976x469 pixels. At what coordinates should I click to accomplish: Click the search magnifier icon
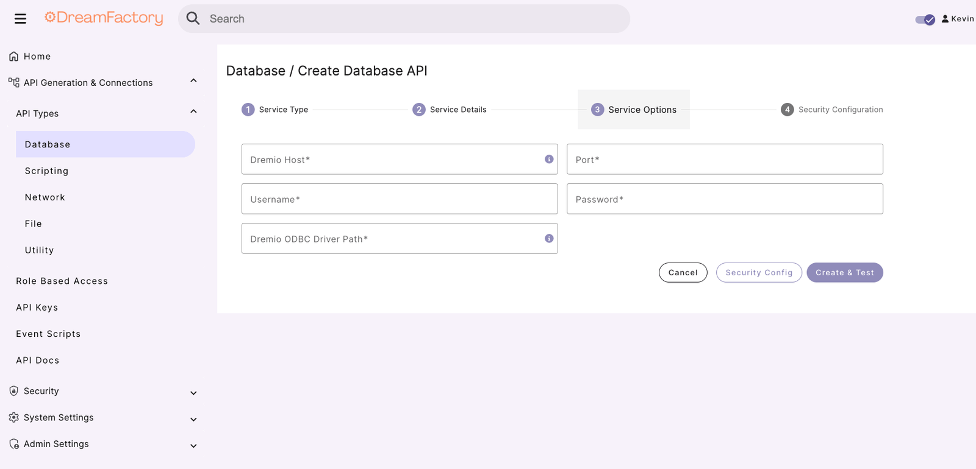(x=193, y=18)
